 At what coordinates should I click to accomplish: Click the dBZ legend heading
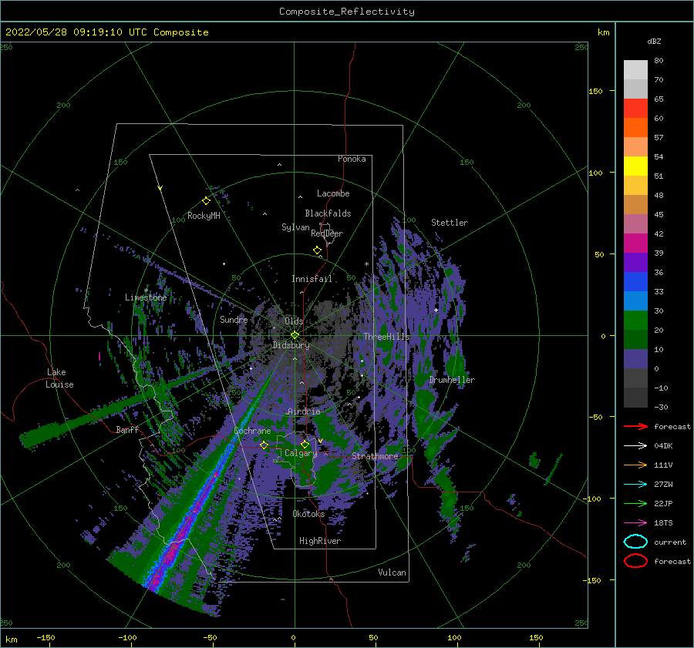tap(654, 42)
